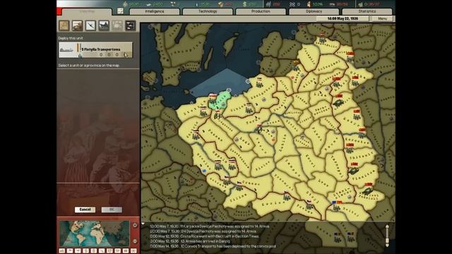This screenshot has height=254, width=452.
Task: Select the aircraft air forces icon
Action: [90, 25]
